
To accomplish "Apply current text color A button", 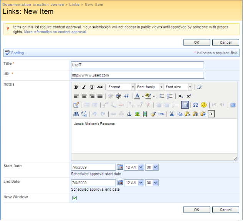I will (137, 96).
